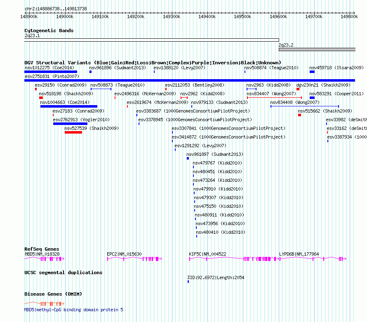Click the RefSeq Genes track title
The width and height of the screenshot is (367, 322).
coord(42,249)
